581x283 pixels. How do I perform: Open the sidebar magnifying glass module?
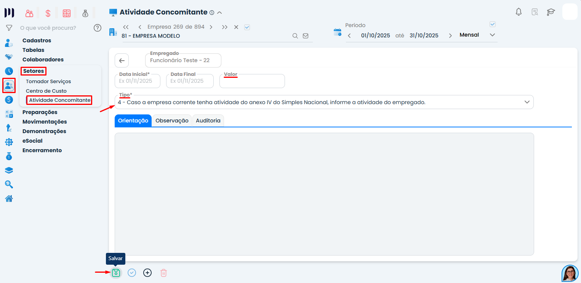9,184
